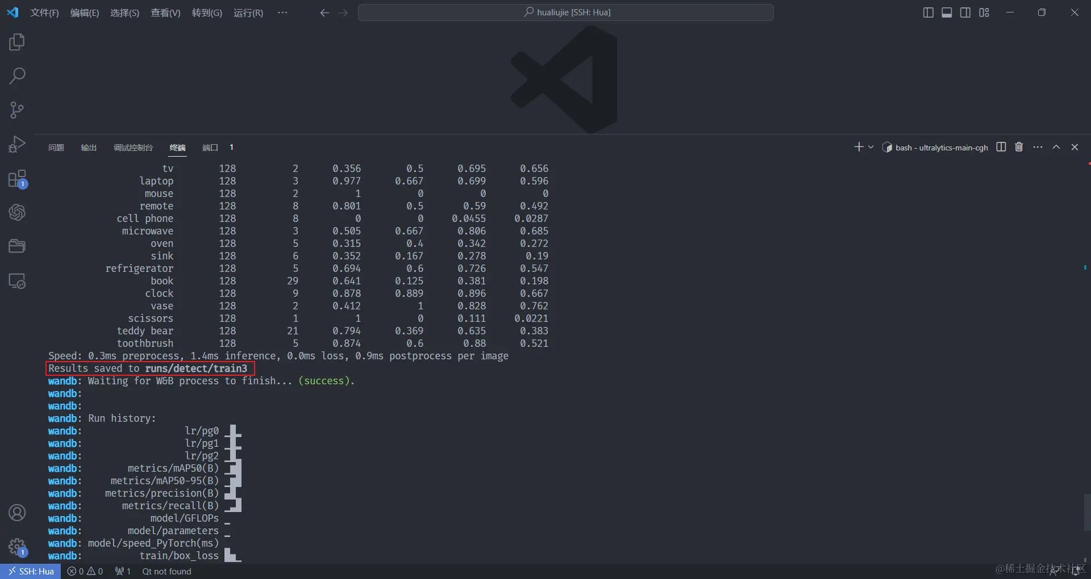Click the Qt not found status item
This screenshot has height=579, width=1091.
tap(166, 571)
